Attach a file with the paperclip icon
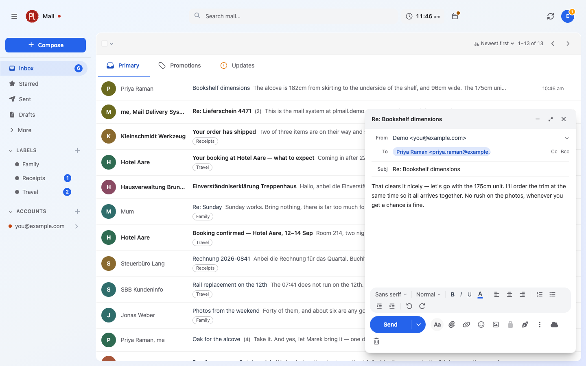Viewport: 586px width, 366px height. click(452, 325)
